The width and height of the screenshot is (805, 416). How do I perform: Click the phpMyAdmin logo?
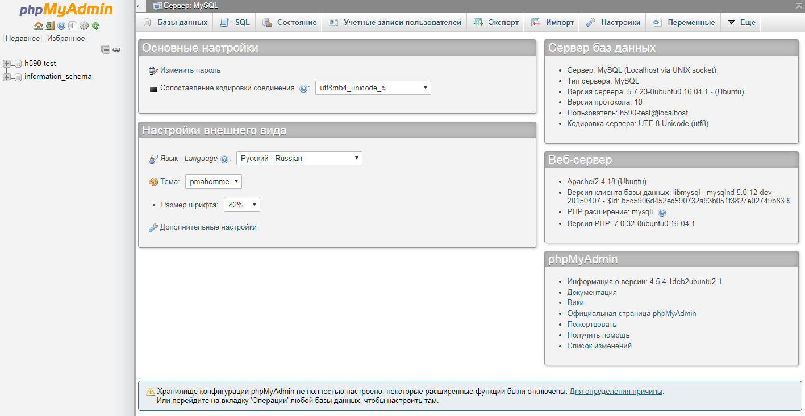click(66, 10)
